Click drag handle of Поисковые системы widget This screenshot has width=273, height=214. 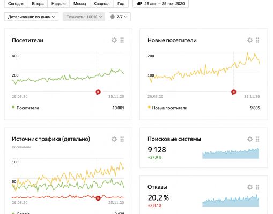pos(257,139)
